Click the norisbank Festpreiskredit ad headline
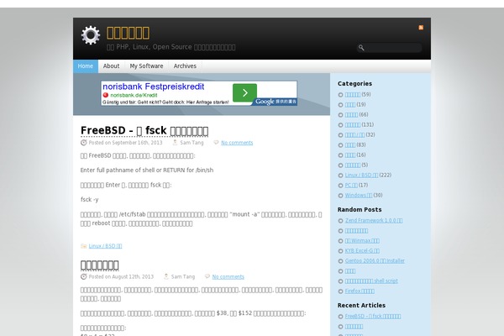The image size is (504, 336). [x=154, y=87]
